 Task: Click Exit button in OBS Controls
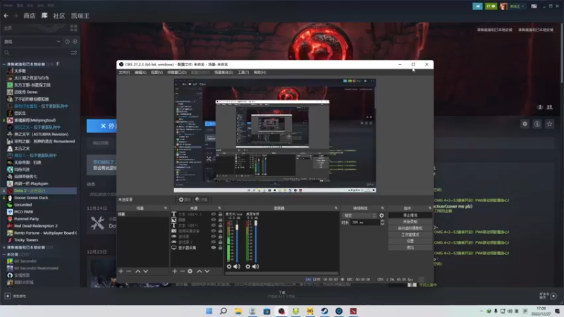tap(410, 248)
